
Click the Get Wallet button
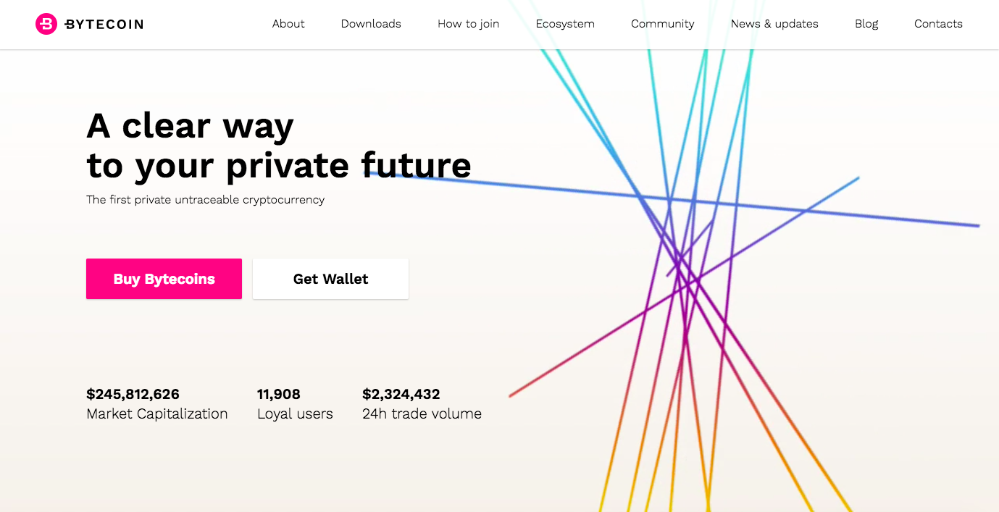point(330,279)
